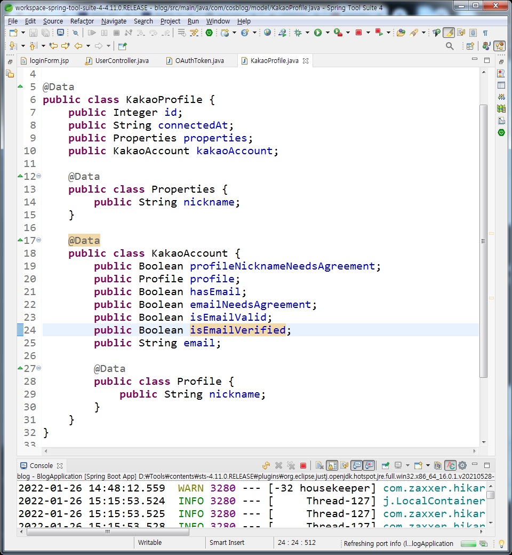Toggle Word Wrap in Console toolbar
Viewport: 512px width, 555px height.
(345, 465)
